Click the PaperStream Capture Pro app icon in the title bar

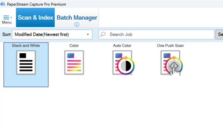click(x=3, y=4)
